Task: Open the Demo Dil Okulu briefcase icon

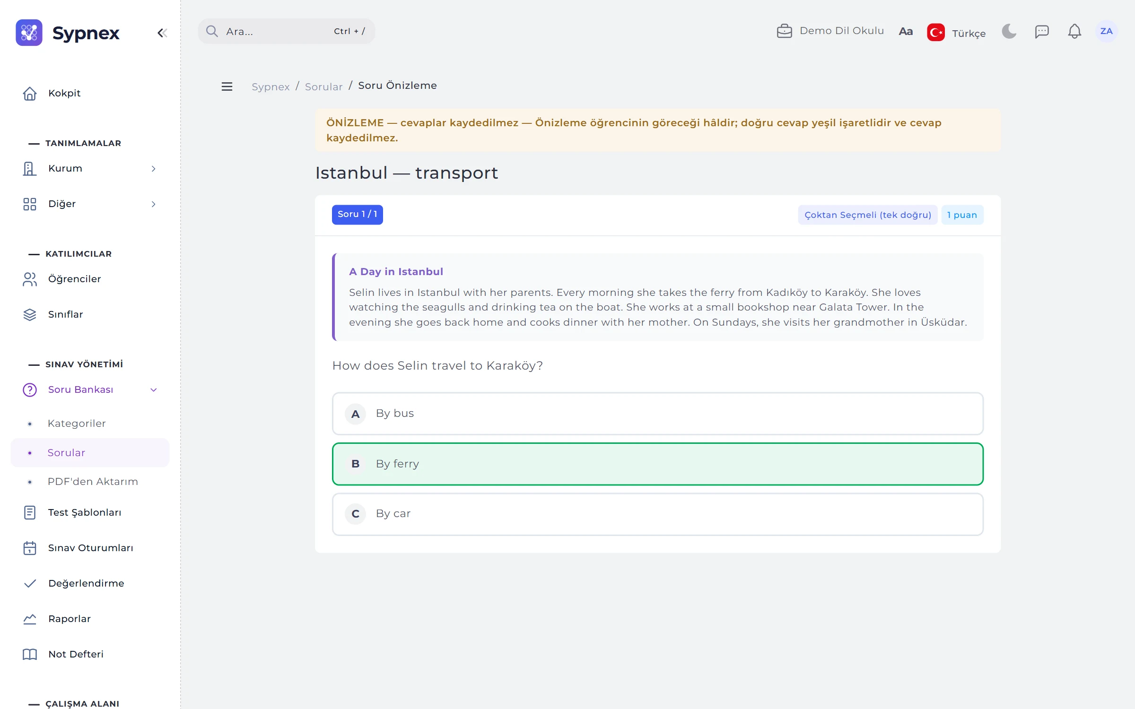Action: pyautogui.click(x=784, y=31)
